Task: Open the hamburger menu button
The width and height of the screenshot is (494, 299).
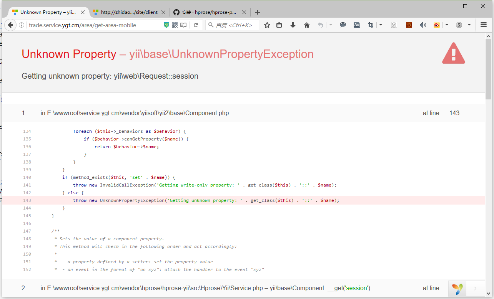Action: coord(484,25)
